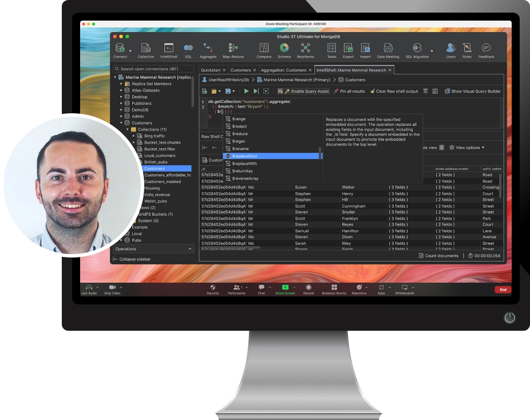
Task: Toggle Enable Query Assist
Action: [303, 91]
